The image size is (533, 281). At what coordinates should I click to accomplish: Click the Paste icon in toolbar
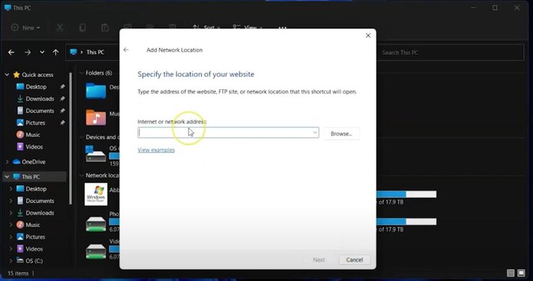coord(104,28)
